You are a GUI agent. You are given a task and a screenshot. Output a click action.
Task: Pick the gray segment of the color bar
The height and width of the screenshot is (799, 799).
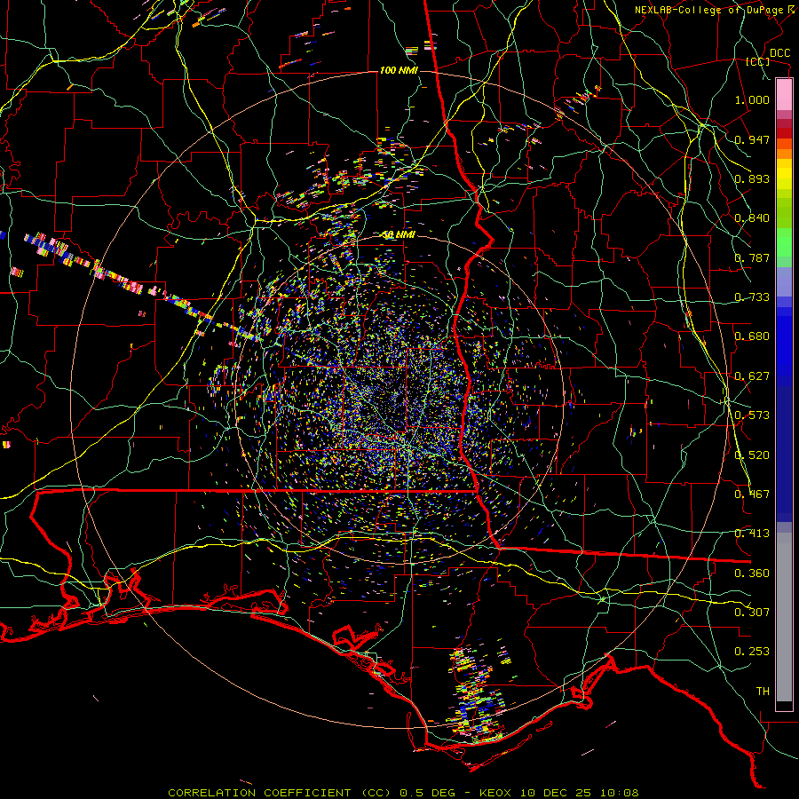[x=784, y=617]
